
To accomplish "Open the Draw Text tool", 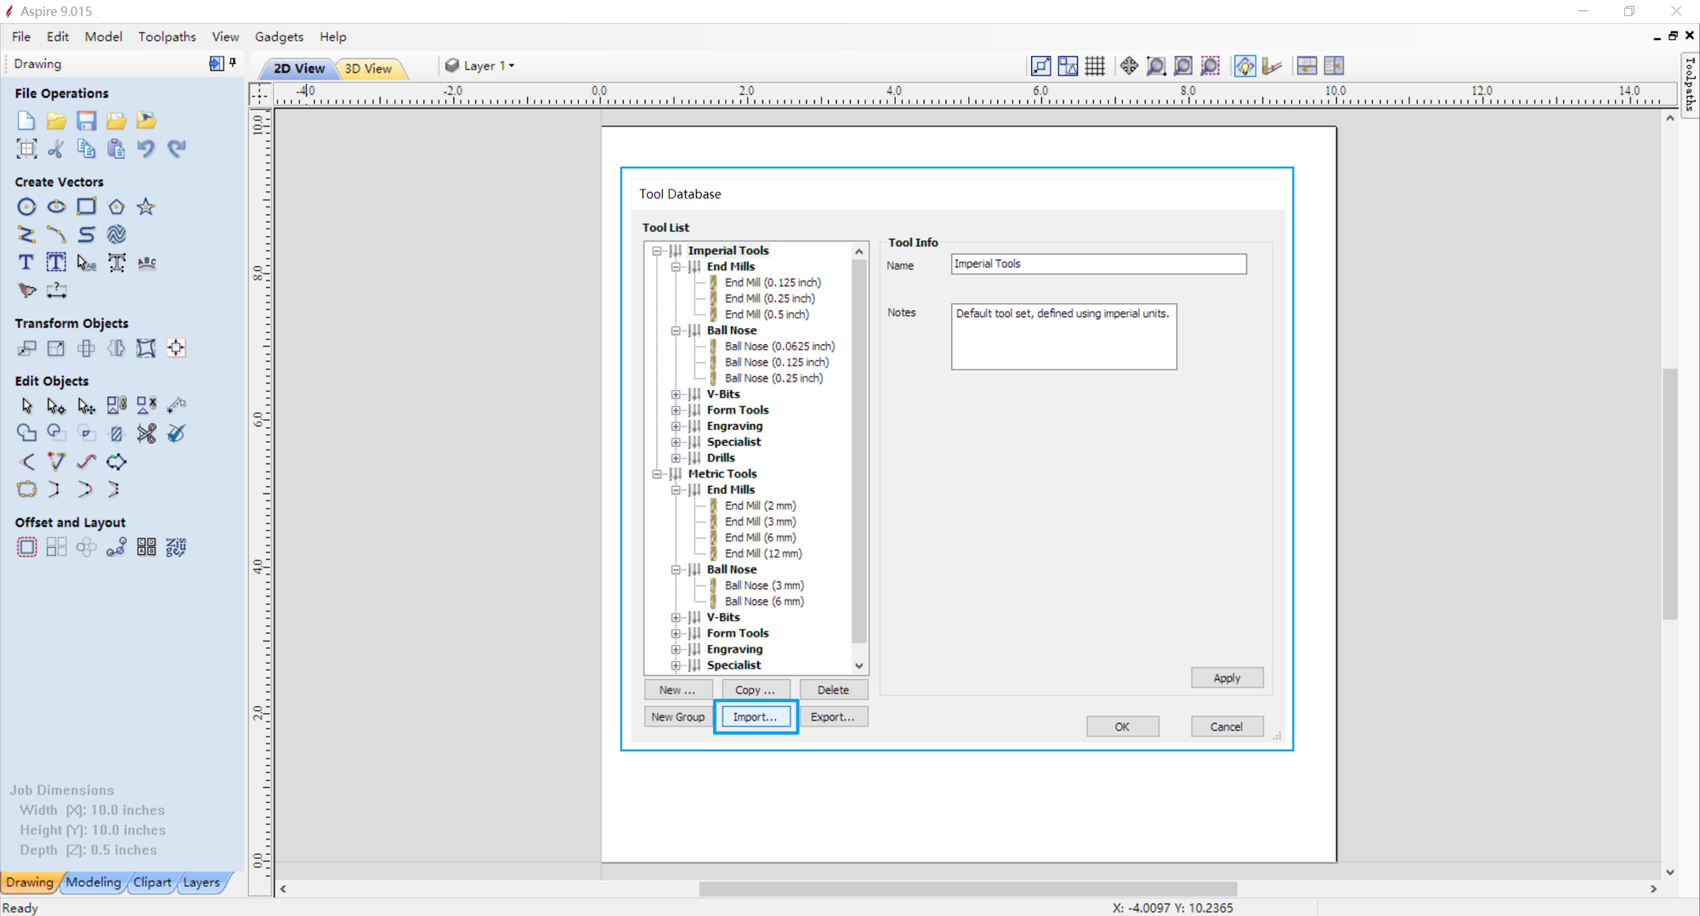I will 25,263.
